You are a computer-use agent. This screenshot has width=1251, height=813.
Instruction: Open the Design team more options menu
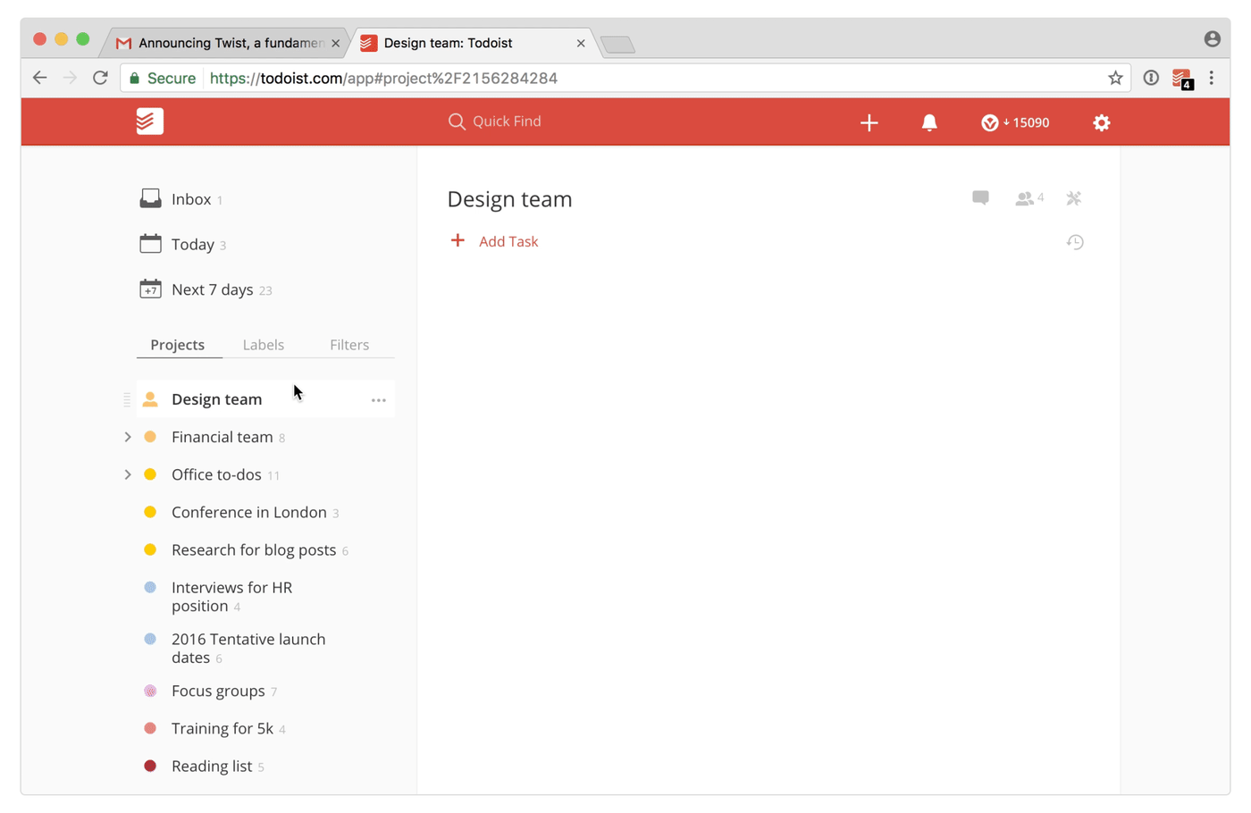pyautogui.click(x=378, y=399)
